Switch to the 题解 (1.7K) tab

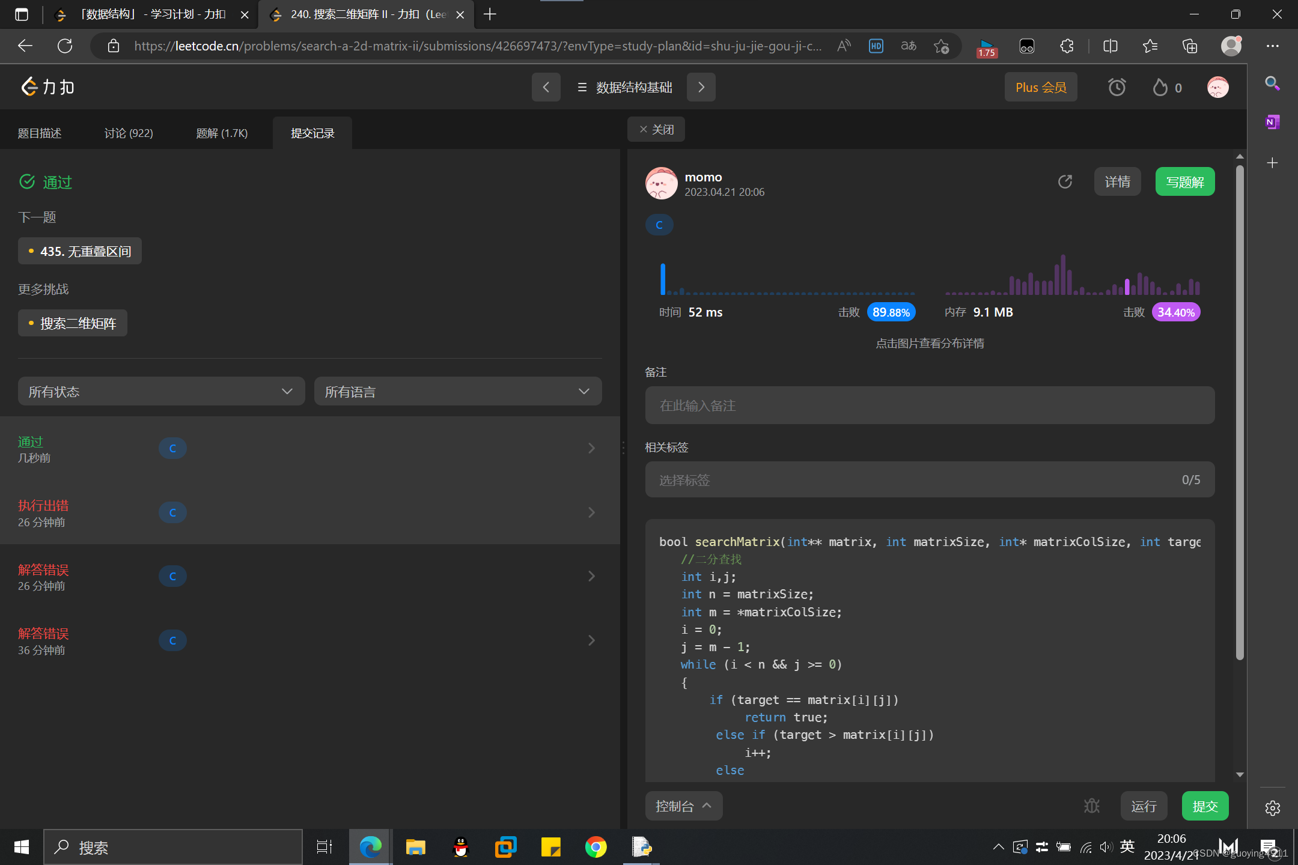[x=222, y=133]
